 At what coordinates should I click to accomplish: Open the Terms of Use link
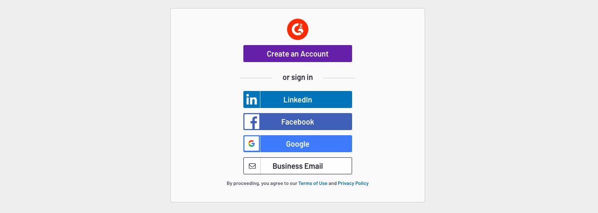[313, 183]
